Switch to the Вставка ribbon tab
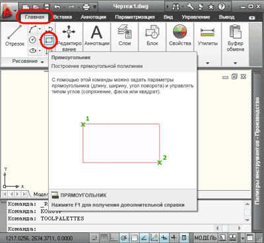 [63, 17]
